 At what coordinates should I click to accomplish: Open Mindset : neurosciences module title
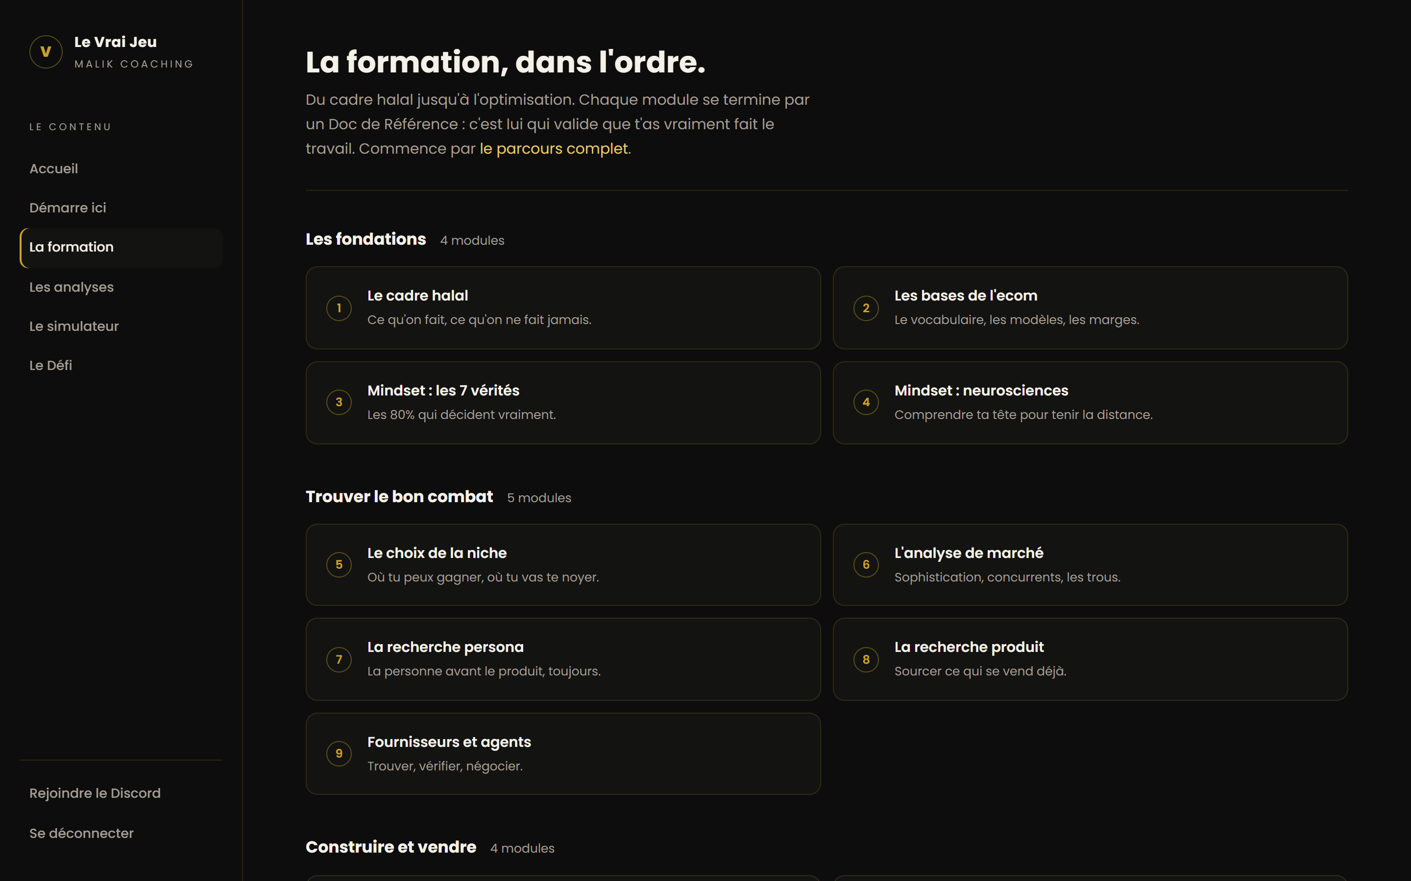pyautogui.click(x=981, y=391)
